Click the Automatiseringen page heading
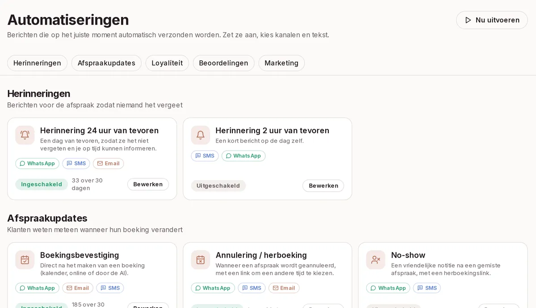The height and width of the screenshot is (308, 536). click(68, 20)
